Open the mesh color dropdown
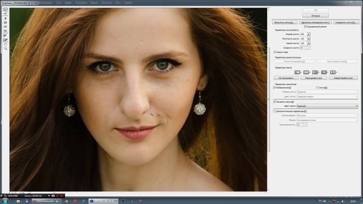363x204 pixels. pos(327,96)
